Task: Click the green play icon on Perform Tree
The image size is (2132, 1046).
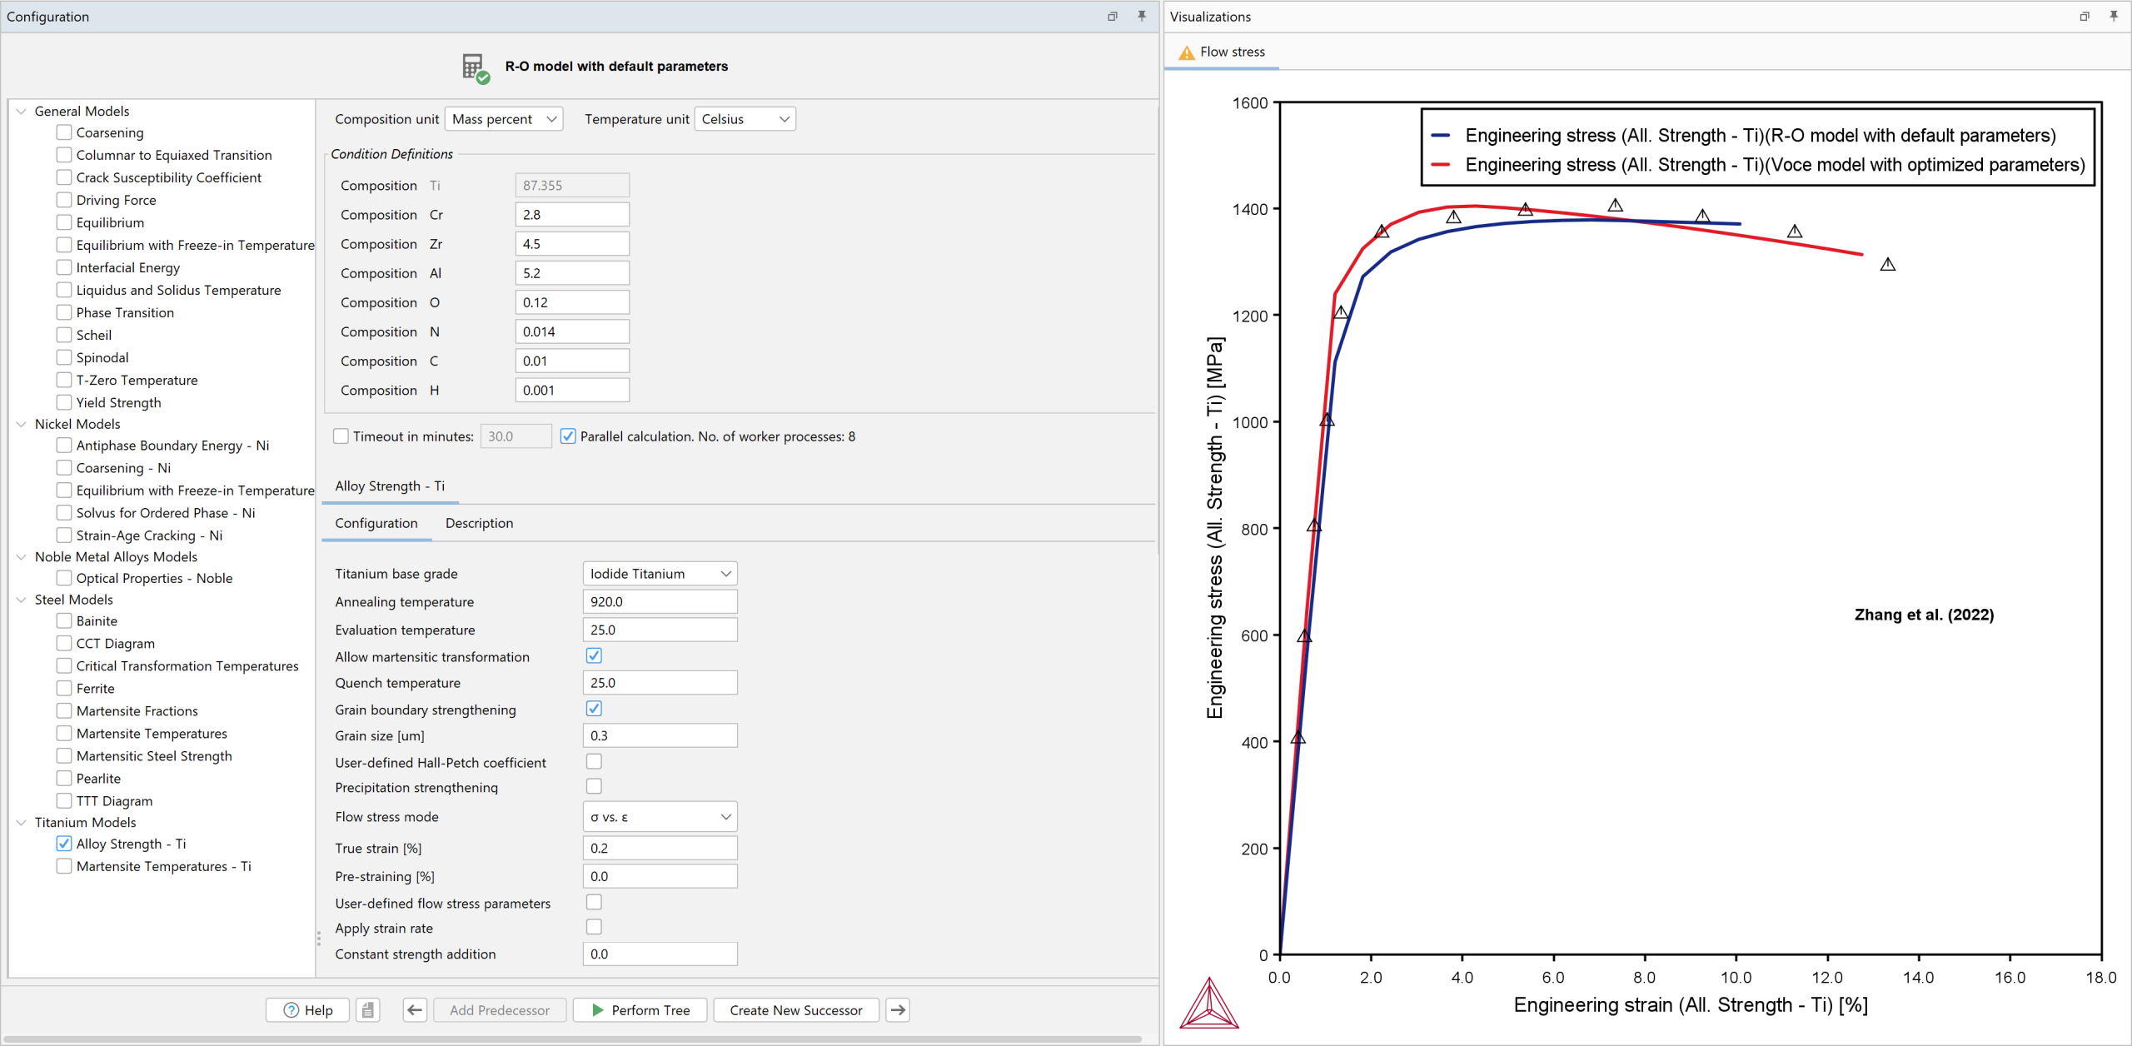Action: coord(597,1010)
